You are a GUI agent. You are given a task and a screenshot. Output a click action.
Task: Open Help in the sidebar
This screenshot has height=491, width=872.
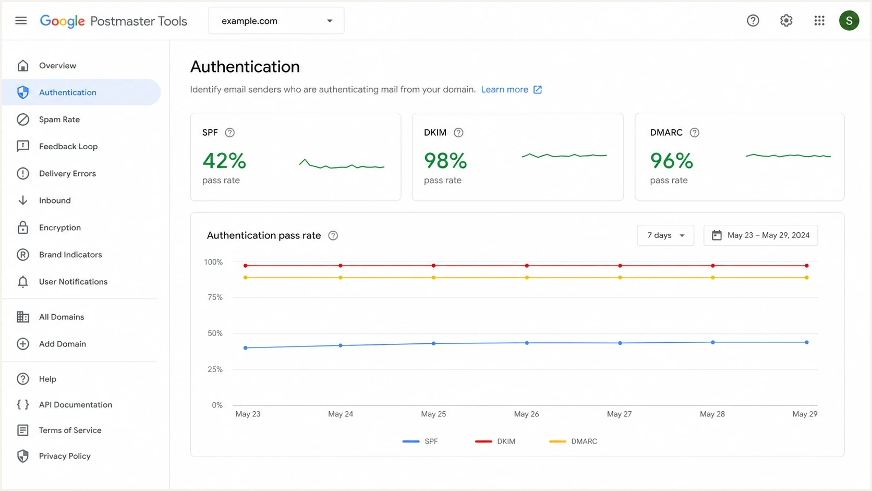pyautogui.click(x=47, y=379)
